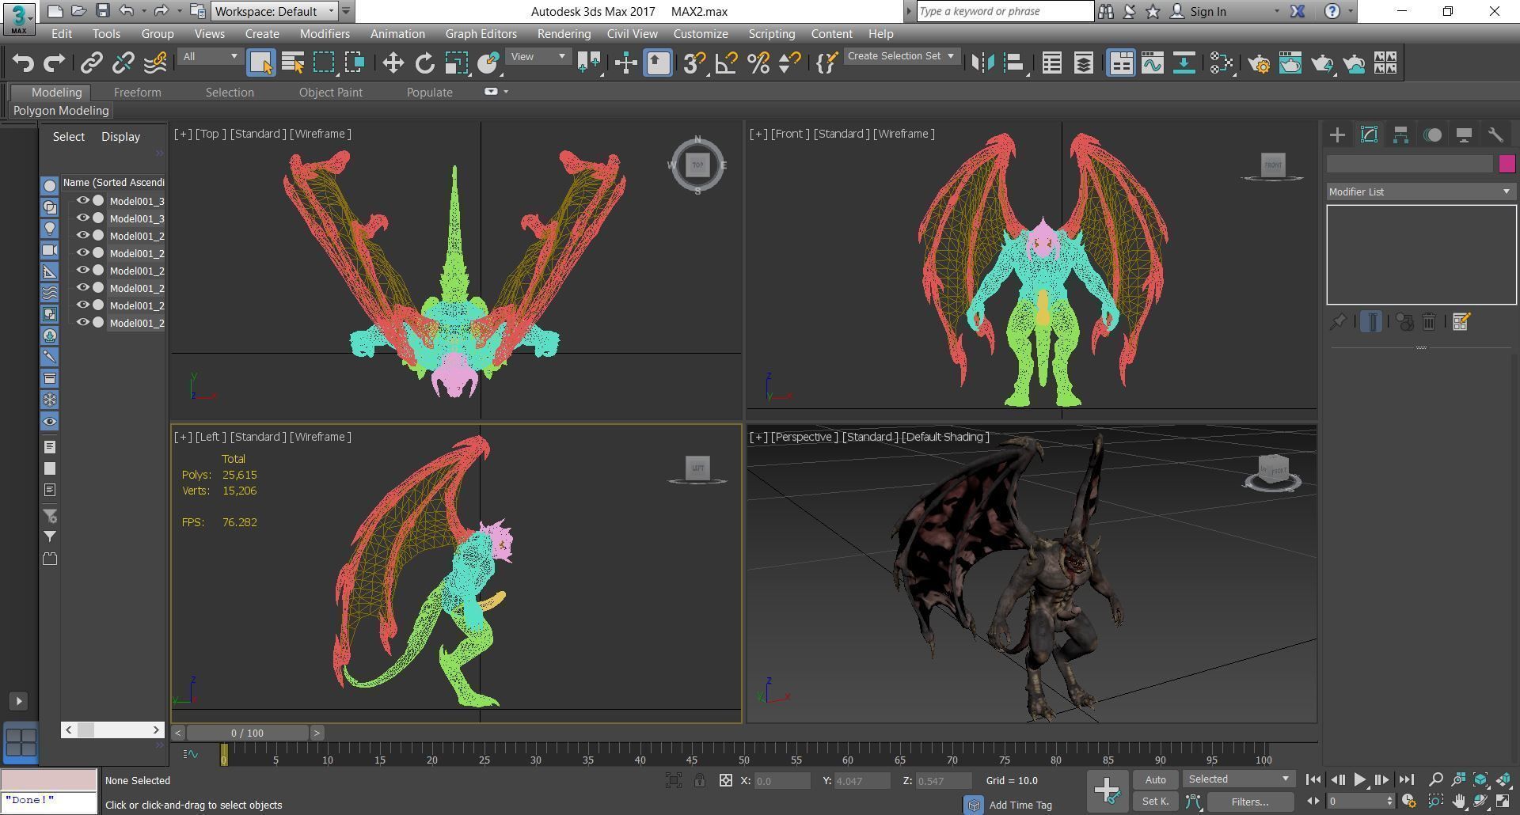This screenshot has width=1520, height=815.
Task: Activate the Select Object tool
Action: (261, 63)
